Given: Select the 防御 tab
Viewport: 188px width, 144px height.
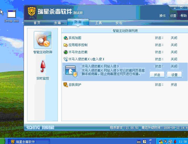Looking at the screenshot, I should [78, 22].
